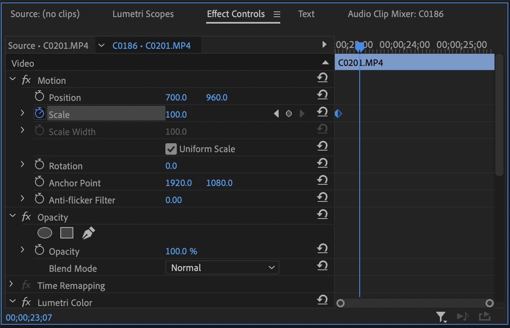Image resolution: width=510 pixels, height=328 pixels.
Task: Add a keyframe for Scale
Action: tap(289, 114)
